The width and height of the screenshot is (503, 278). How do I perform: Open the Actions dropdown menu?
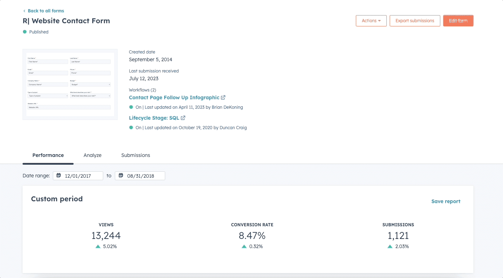[371, 20]
